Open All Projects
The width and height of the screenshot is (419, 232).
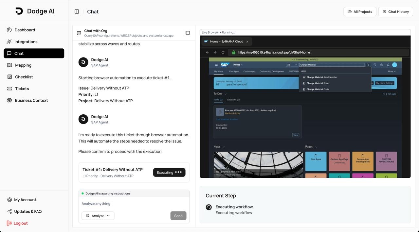click(360, 11)
